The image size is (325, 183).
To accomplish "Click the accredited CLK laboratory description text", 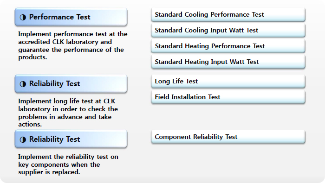I will click(72, 46).
